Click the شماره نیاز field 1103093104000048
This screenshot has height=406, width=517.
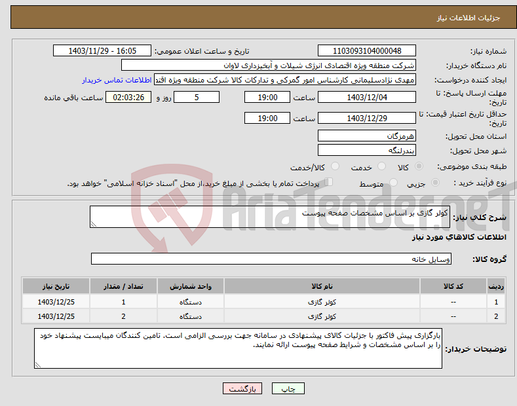coord(367,51)
